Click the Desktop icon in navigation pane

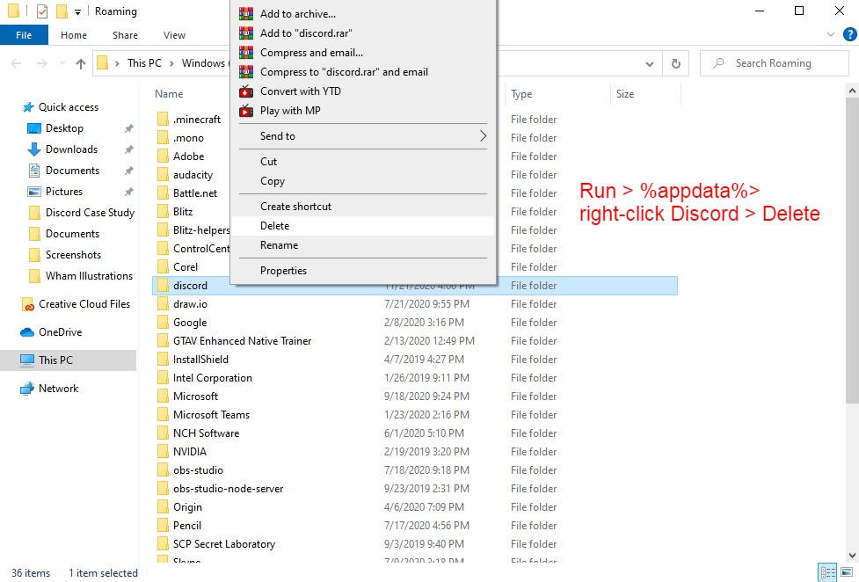(34, 128)
